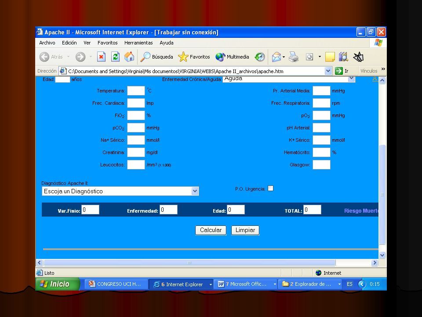Open the back button history dropdown
Screen dimensions: 422x317
(69, 57)
